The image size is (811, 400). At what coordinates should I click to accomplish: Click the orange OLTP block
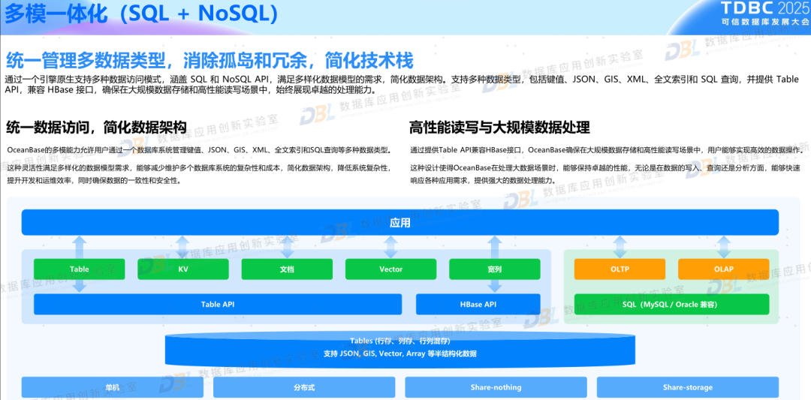(x=620, y=269)
